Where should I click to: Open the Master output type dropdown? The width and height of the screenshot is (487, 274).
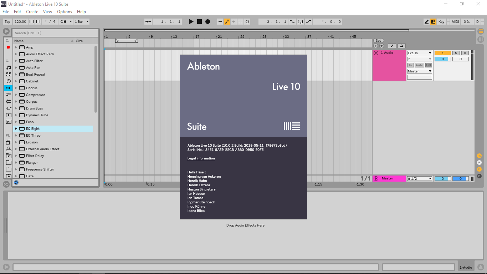point(420,71)
